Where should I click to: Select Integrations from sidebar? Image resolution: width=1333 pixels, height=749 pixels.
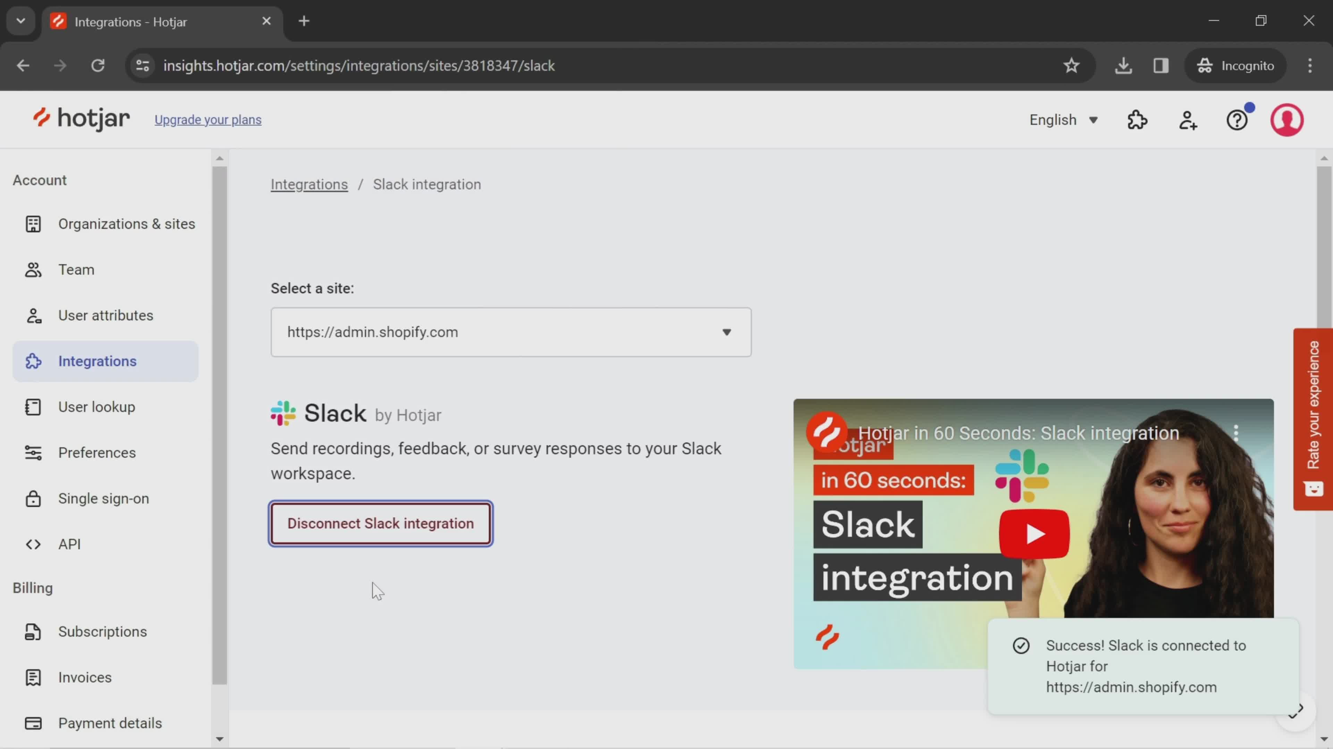point(98,360)
